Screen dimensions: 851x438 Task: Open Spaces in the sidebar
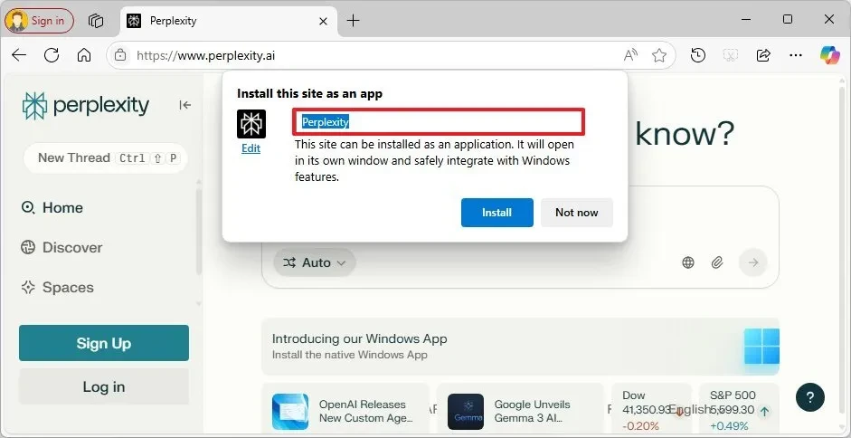(67, 287)
